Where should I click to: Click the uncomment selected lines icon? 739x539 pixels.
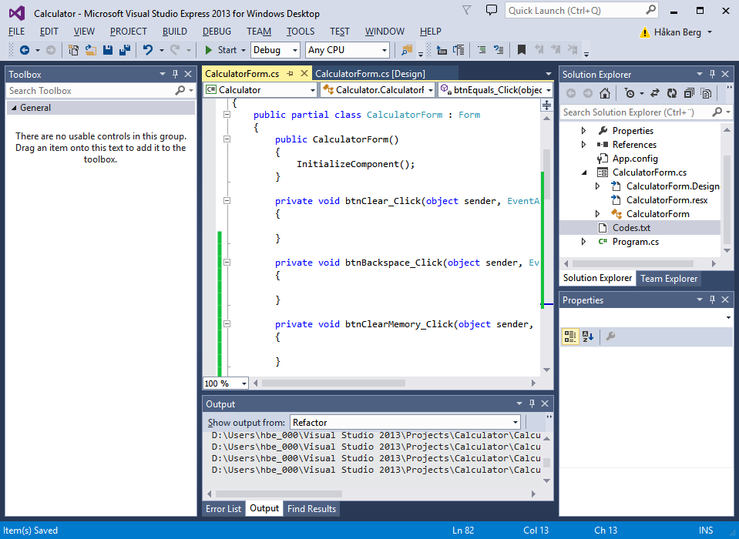499,50
